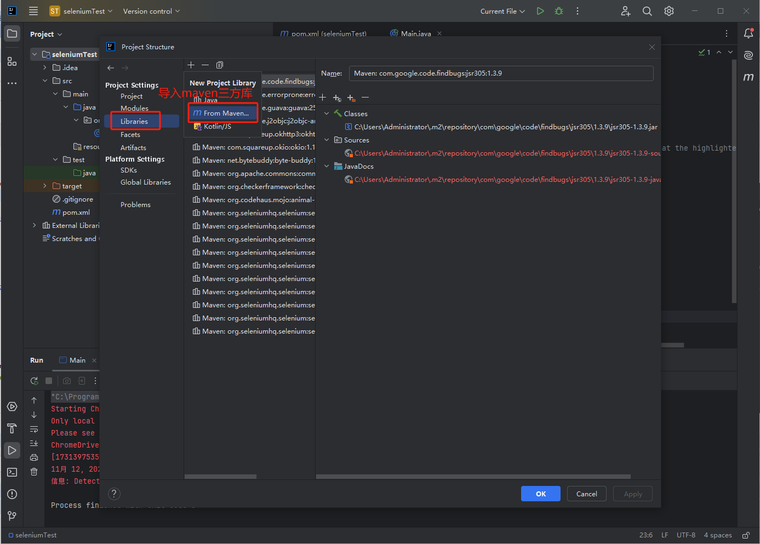Open IDE settings gear

point(669,11)
